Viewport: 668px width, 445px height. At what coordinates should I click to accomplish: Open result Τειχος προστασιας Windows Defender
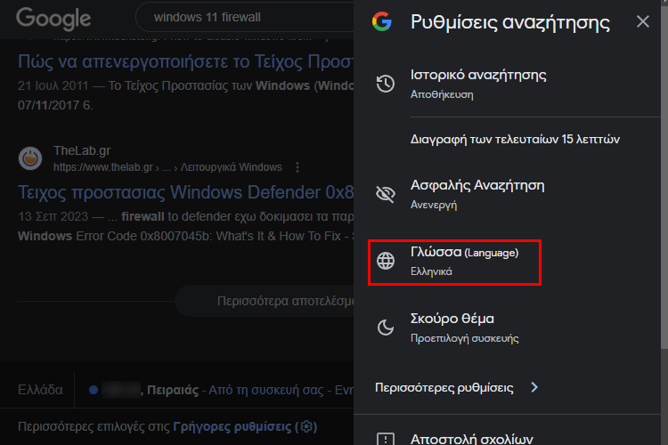186,192
